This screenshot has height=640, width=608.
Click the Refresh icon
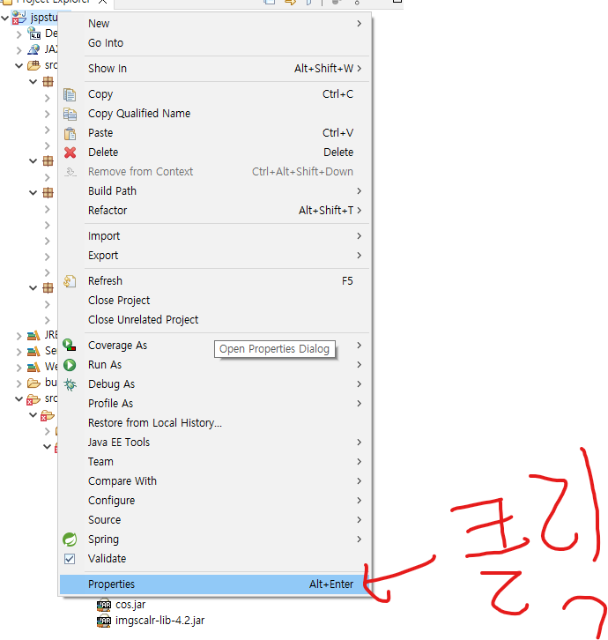click(x=70, y=281)
